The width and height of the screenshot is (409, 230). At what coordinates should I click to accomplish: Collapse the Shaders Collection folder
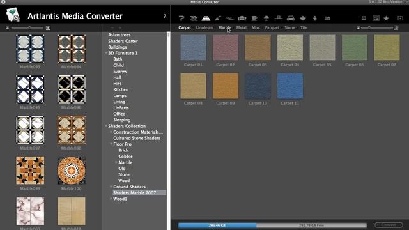[106, 126]
